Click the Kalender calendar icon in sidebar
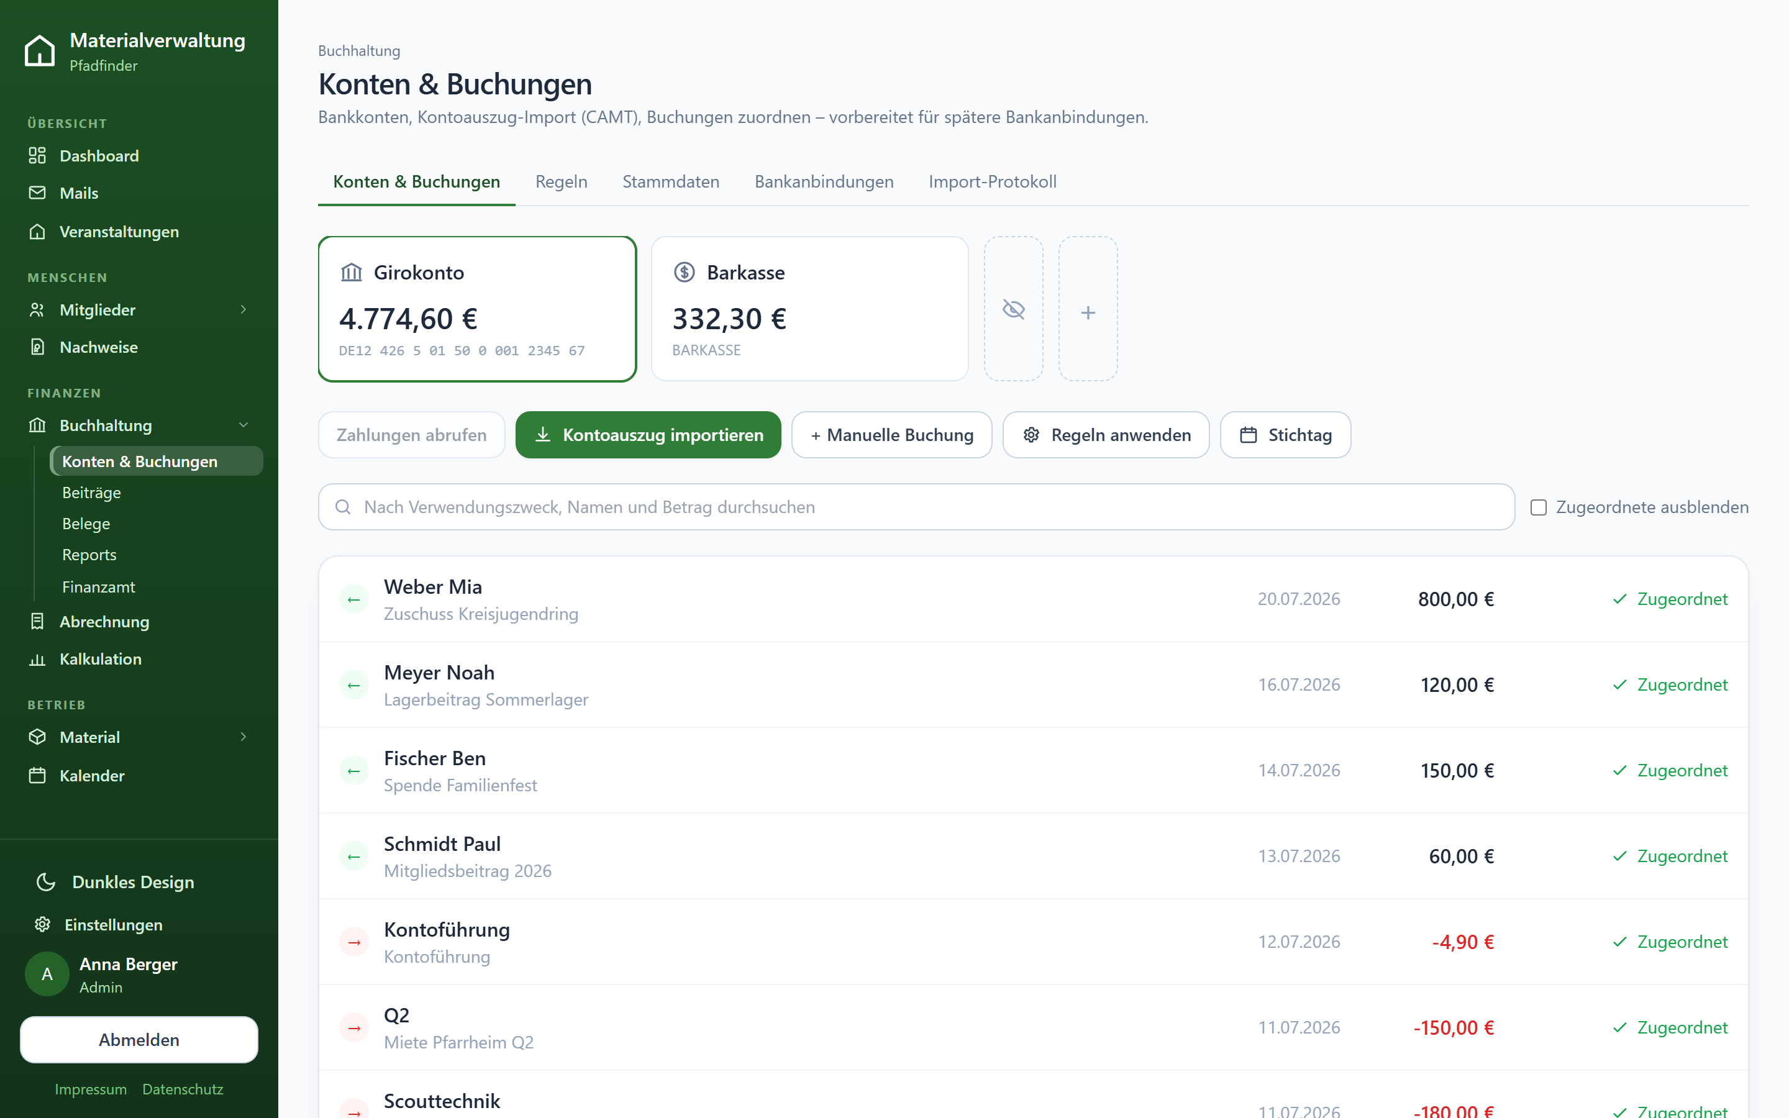Viewport: 1789px width, 1118px height. pyautogui.click(x=37, y=775)
